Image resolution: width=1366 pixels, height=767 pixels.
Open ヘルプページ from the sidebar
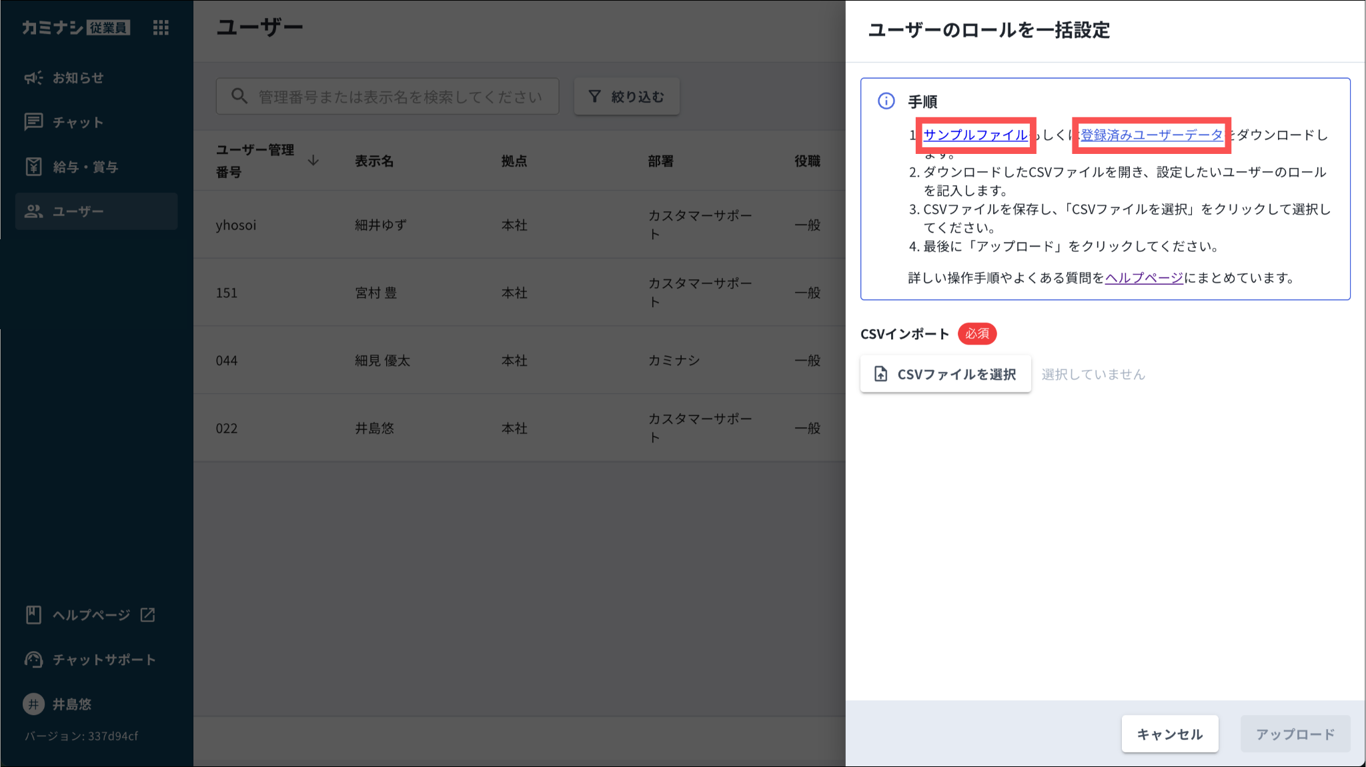tap(91, 614)
